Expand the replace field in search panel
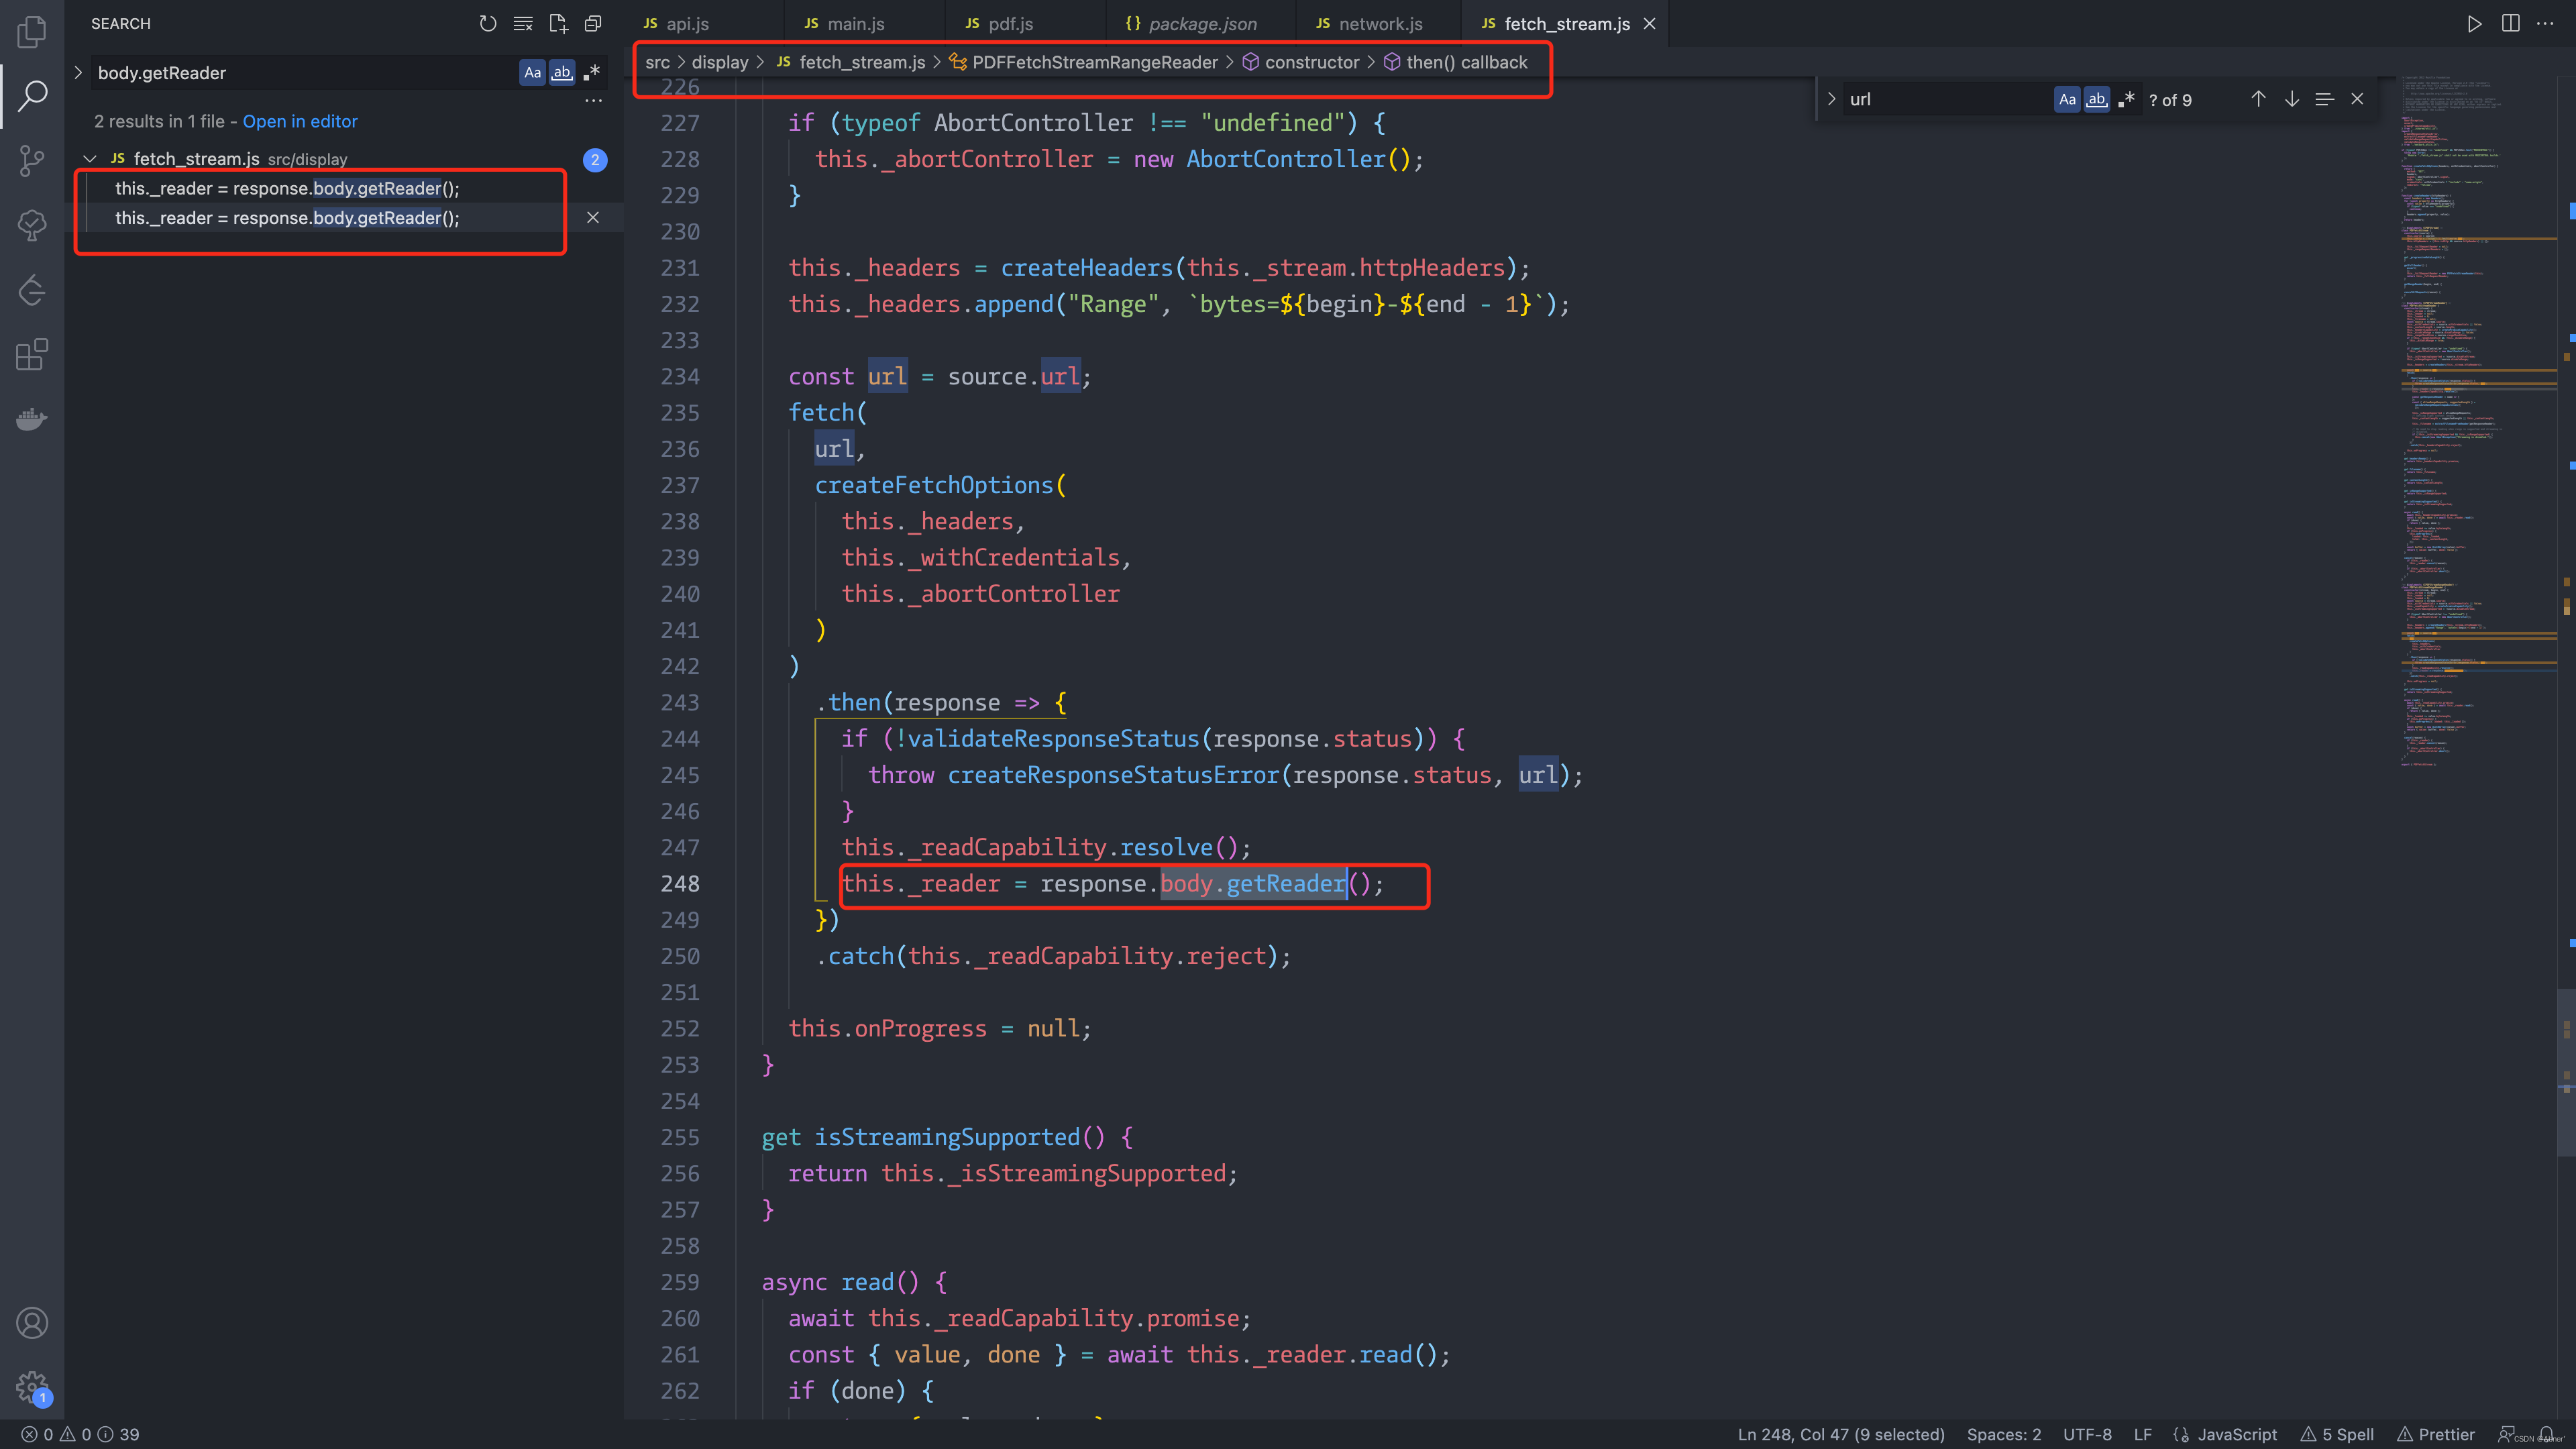Viewport: 2576px width, 1449px height. 78,72
